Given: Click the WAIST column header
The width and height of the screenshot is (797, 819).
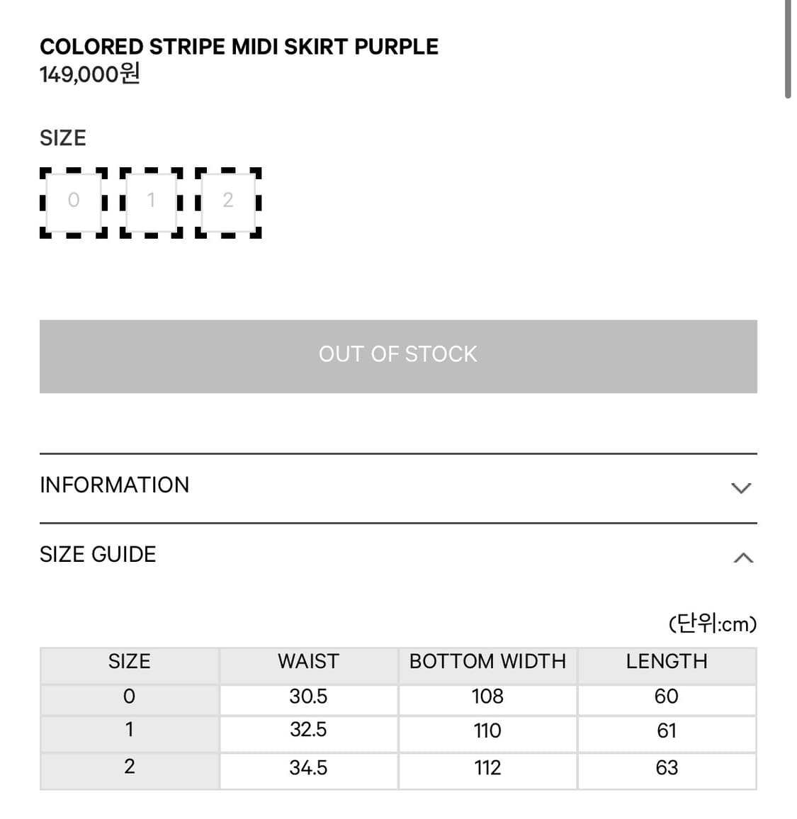Looking at the screenshot, I should pyautogui.click(x=308, y=661).
